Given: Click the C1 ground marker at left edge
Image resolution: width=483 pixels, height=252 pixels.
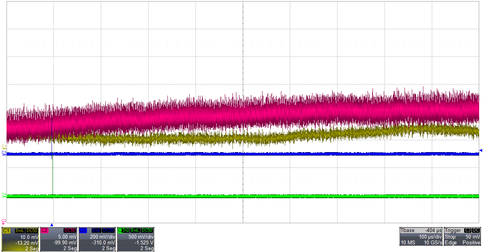Looking at the screenshot, I should tap(4, 146).
